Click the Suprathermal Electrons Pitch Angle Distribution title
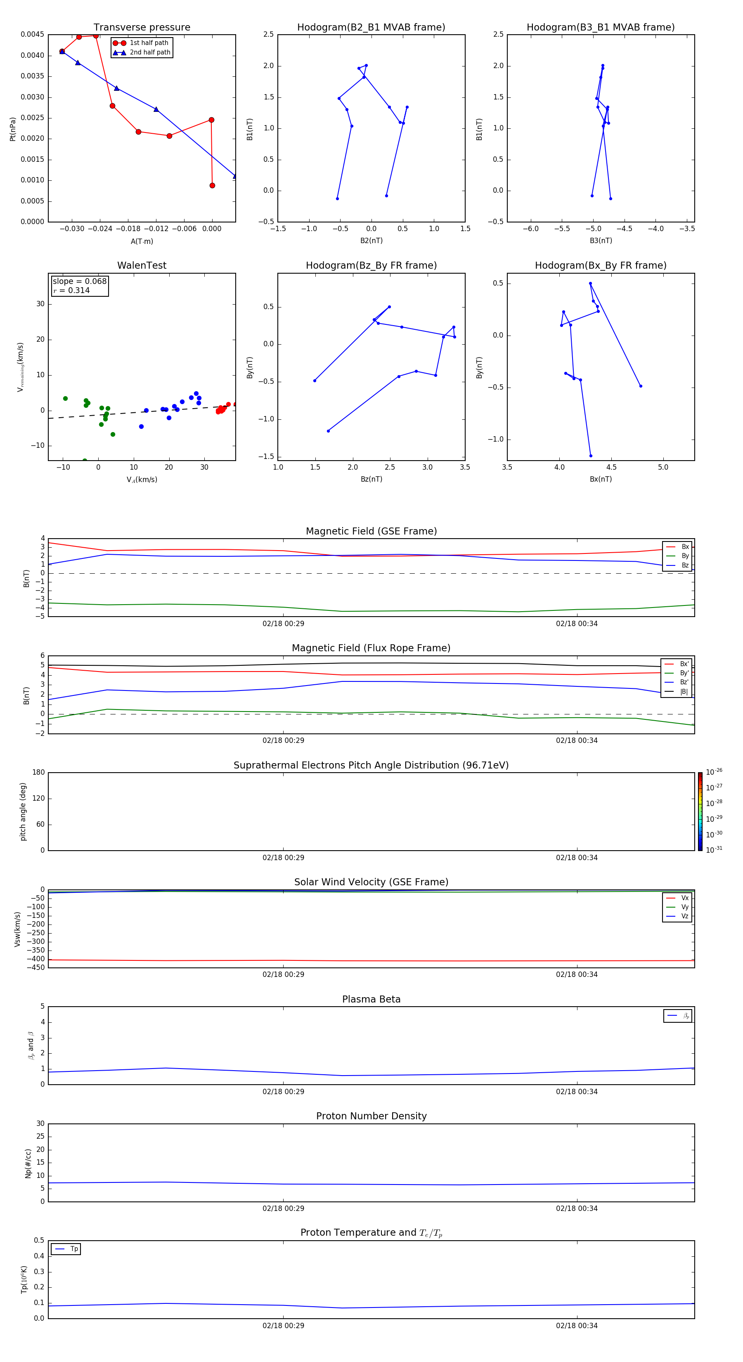 tap(371, 765)
